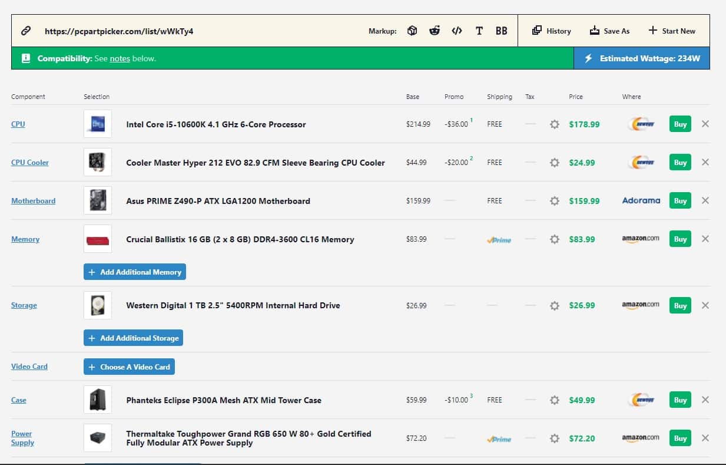The height and width of the screenshot is (465, 726).
Task: Remove Case from the list
Action: 705,400
